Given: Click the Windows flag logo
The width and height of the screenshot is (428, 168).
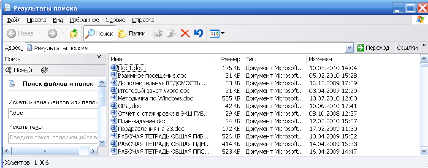Looking at the screenshot, I should [x=421, y=20].
